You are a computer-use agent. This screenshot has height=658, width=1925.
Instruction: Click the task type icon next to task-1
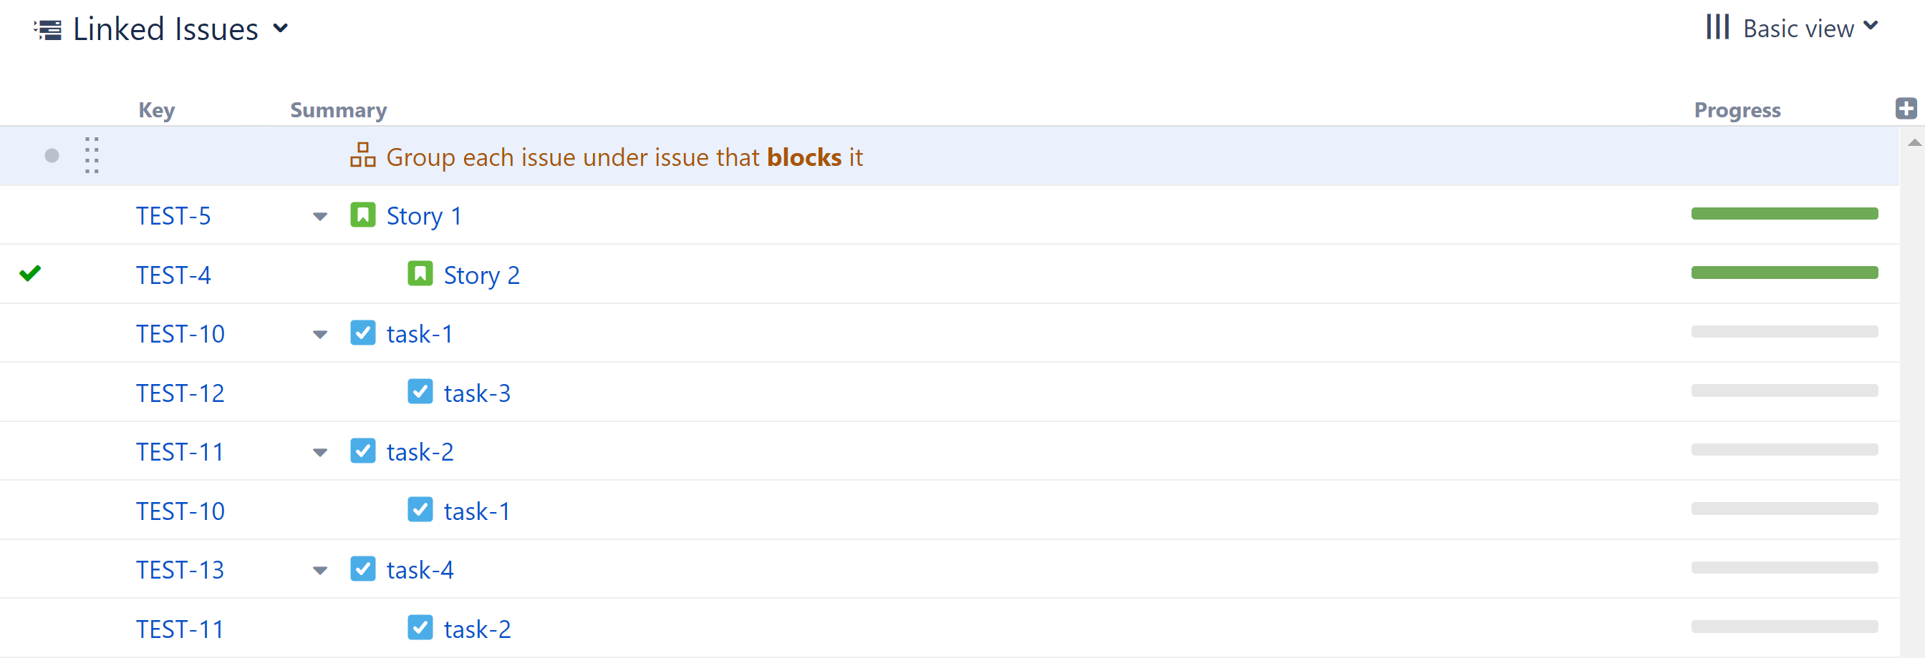(363, 333)
